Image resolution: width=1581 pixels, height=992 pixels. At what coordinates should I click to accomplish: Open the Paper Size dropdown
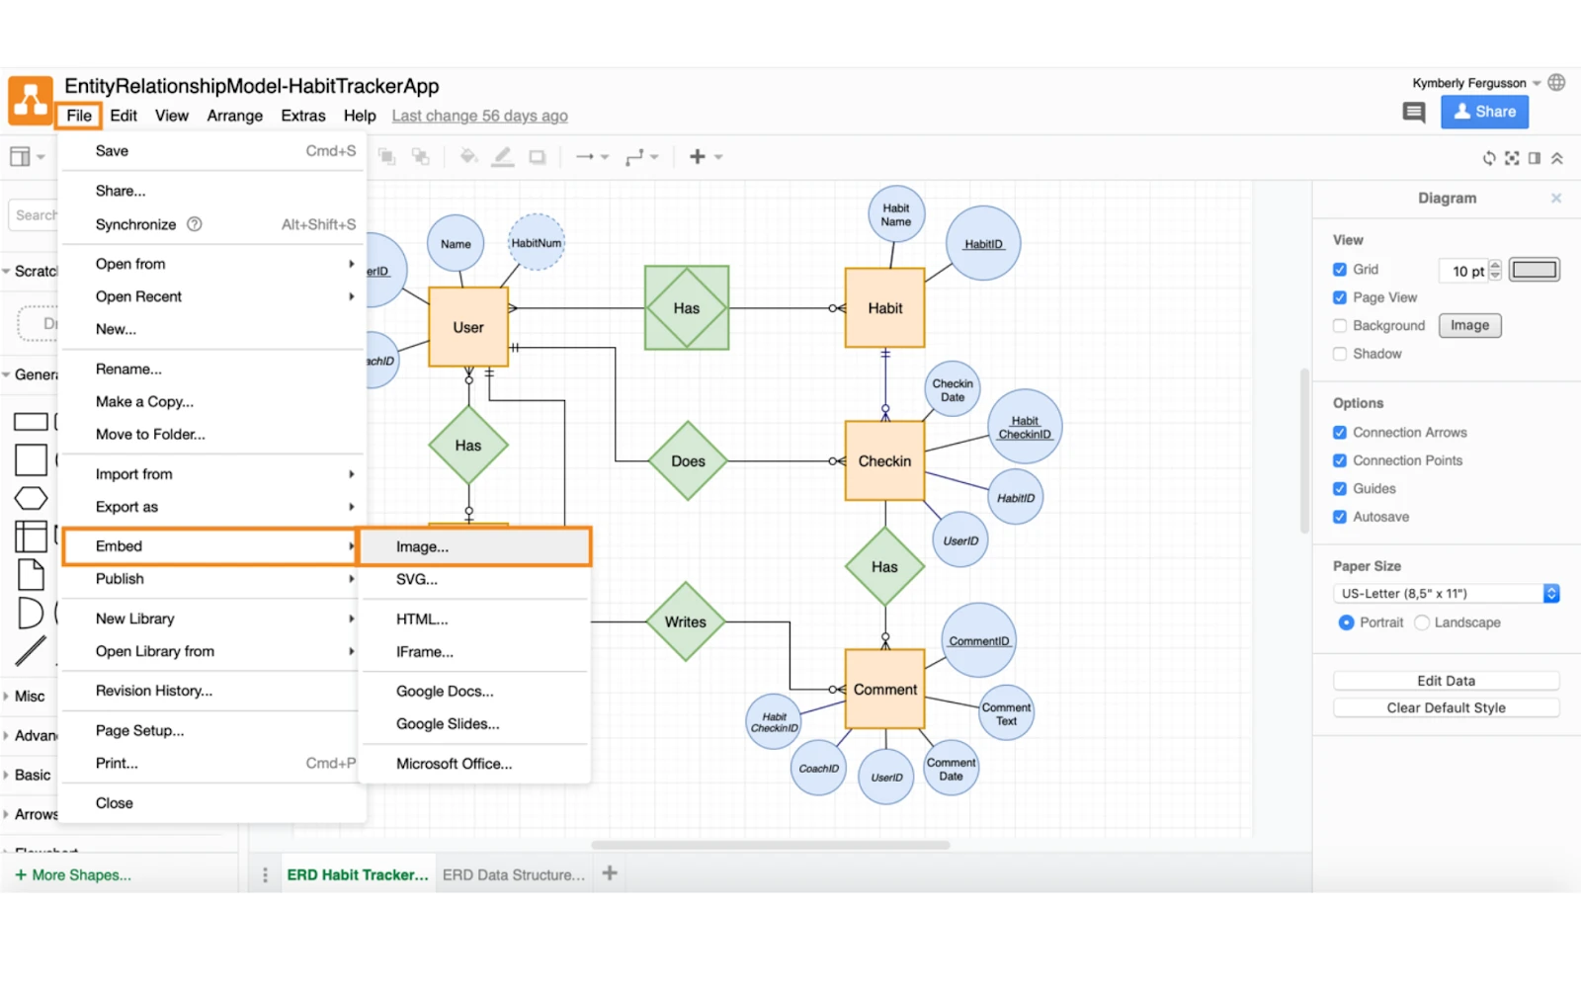coord(1446,594)
